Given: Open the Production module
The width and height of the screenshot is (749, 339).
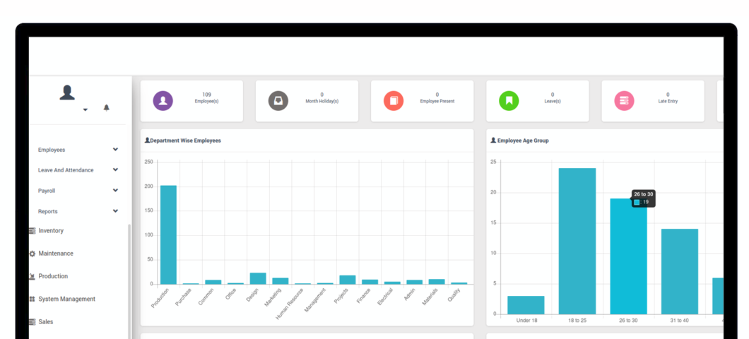Looking at the screenshot, I should click(x=53, y=276).
